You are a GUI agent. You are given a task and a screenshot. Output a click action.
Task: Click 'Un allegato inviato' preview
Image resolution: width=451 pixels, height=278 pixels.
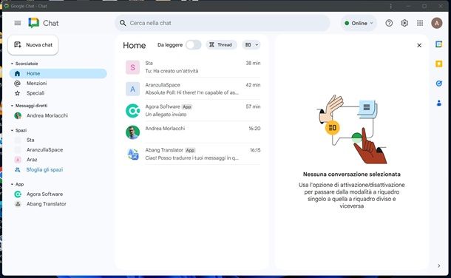click(x=166, y=115)
